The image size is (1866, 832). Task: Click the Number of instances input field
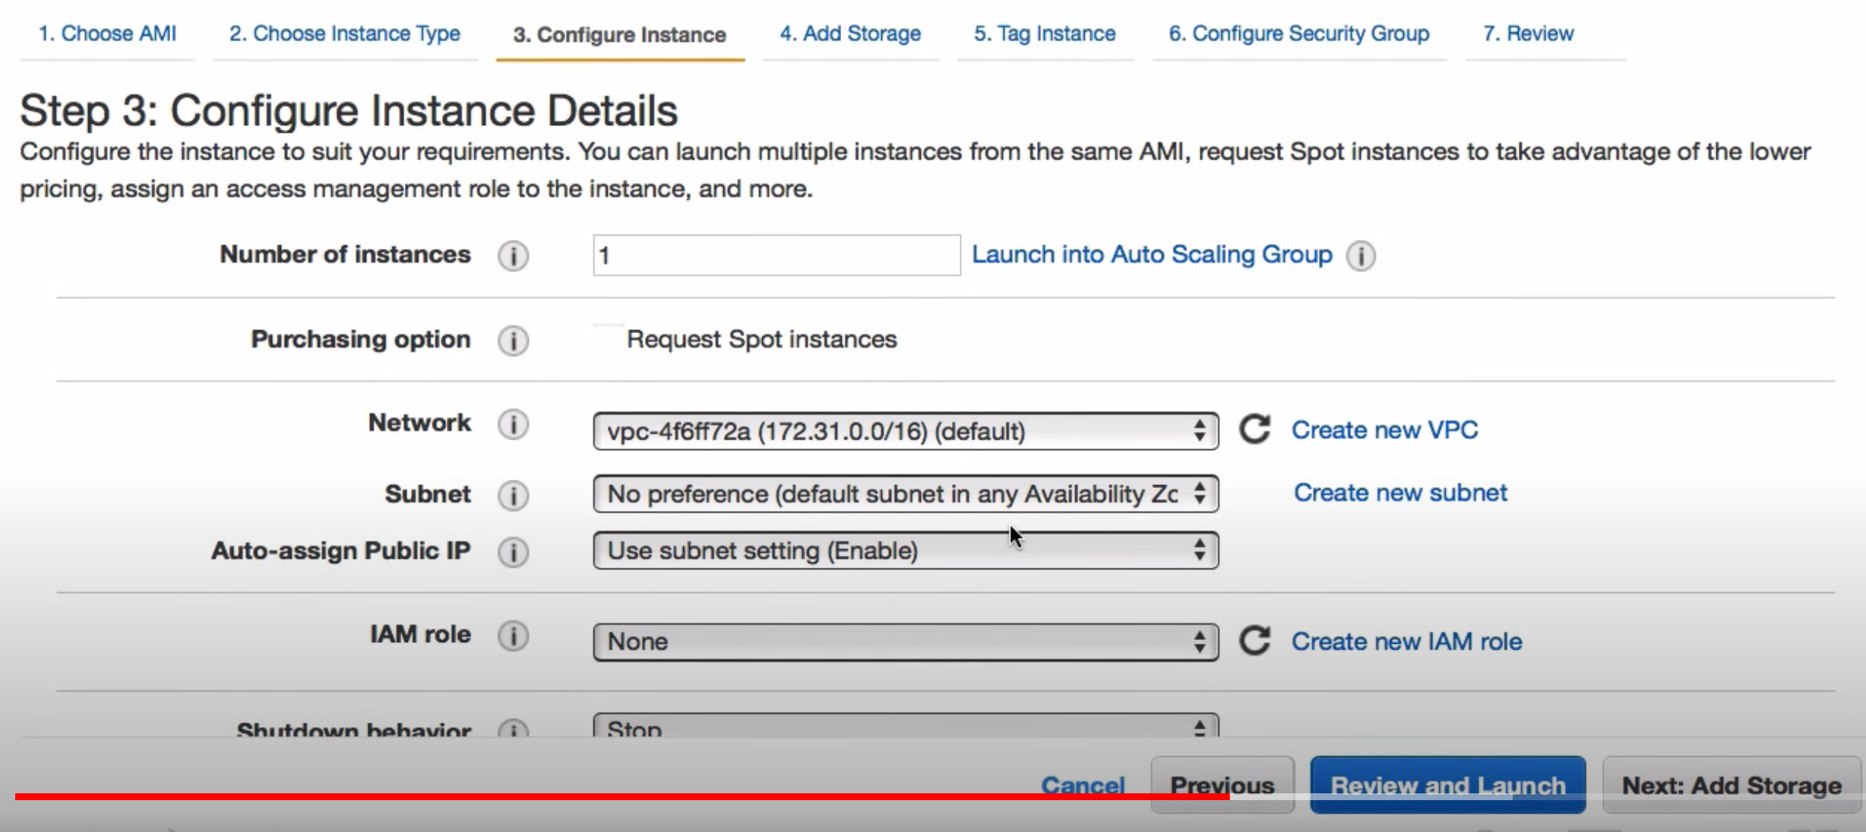click(x=776, y=255)
